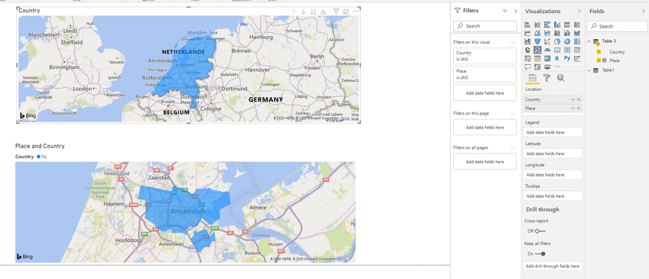Toggle Filters pane visibility eye icon
The image size is (649, 279).
pyautogui.click(x=505, y=11)
